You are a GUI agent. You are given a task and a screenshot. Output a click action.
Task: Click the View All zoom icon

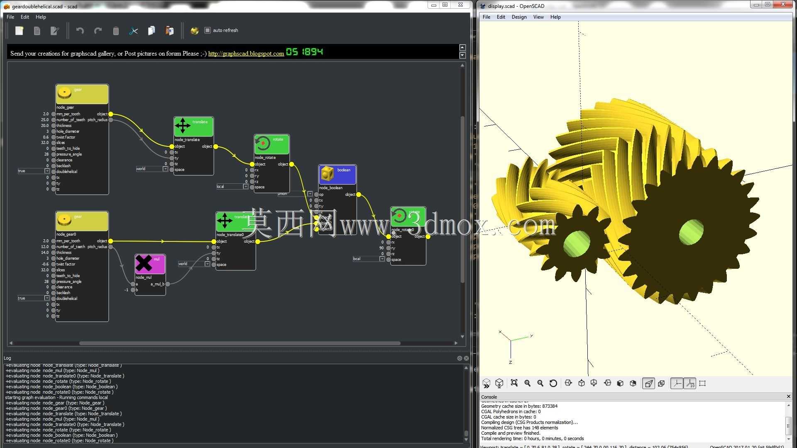[x=514, y=383]
